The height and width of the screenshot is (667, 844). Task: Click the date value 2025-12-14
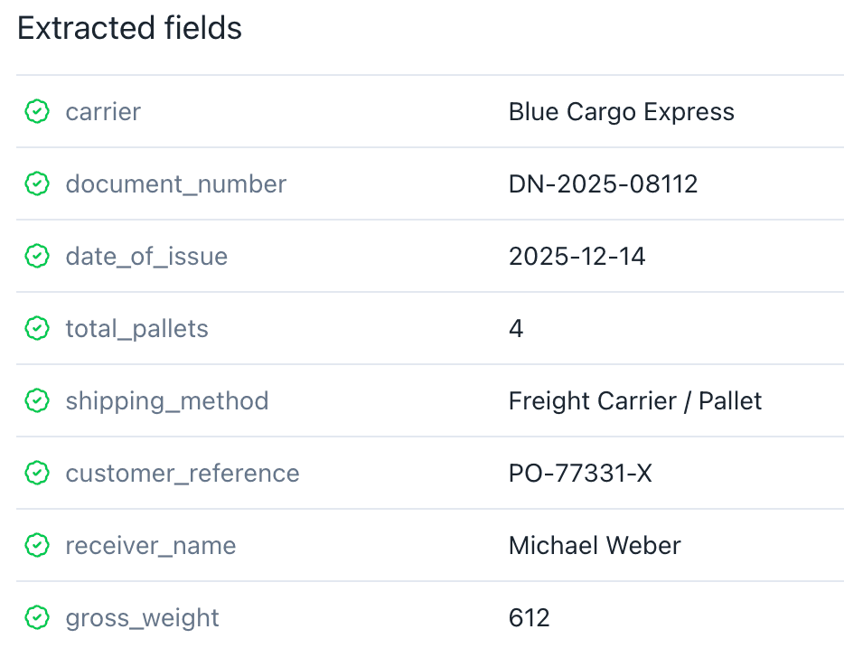(577, 257)
